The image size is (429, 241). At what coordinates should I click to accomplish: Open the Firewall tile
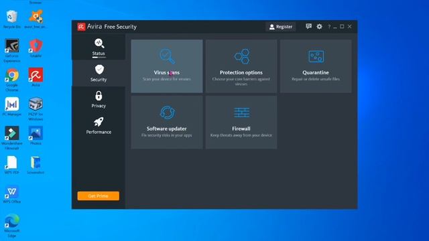pyautogui.click(x=241, y=122)
